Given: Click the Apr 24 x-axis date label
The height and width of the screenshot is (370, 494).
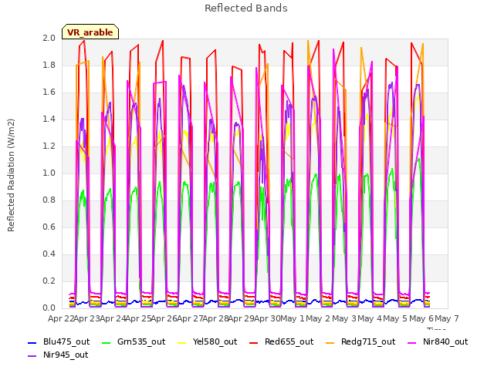Looking at the screenshot, I should click(113, 318).
